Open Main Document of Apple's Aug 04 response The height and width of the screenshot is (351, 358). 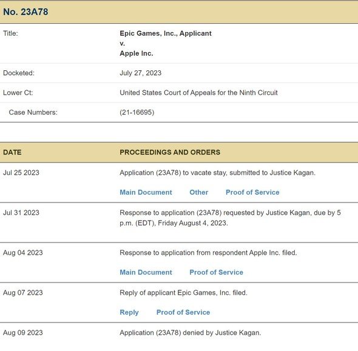point(146,272)
